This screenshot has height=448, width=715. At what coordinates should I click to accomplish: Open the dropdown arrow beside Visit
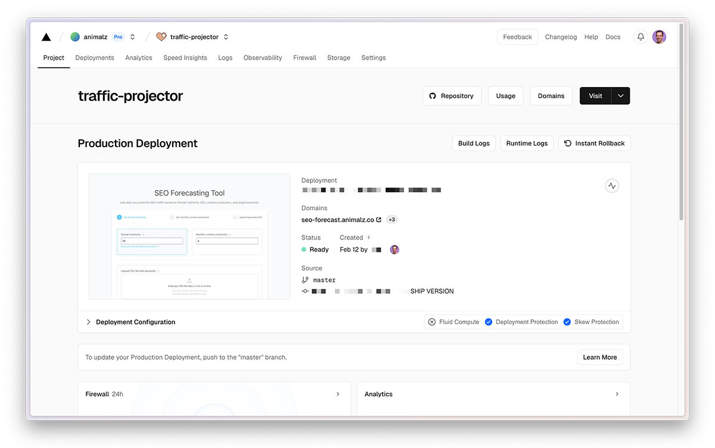pyautogui.click(x=621, y=96)
